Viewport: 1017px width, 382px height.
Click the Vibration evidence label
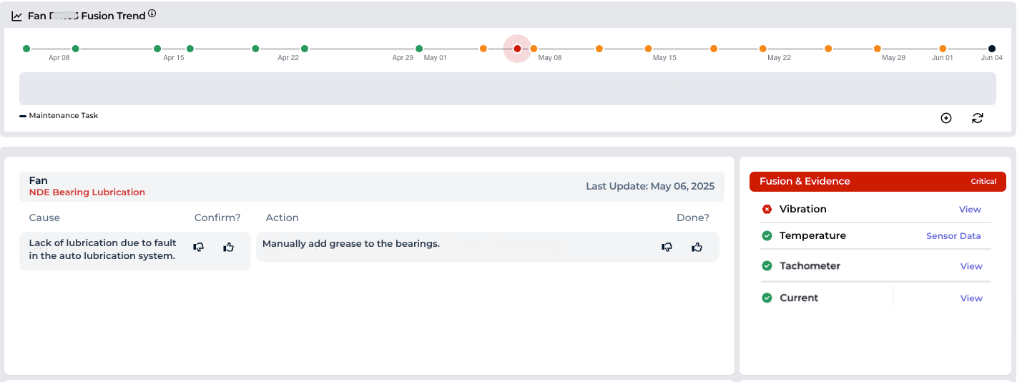click(x=803, y=210)
